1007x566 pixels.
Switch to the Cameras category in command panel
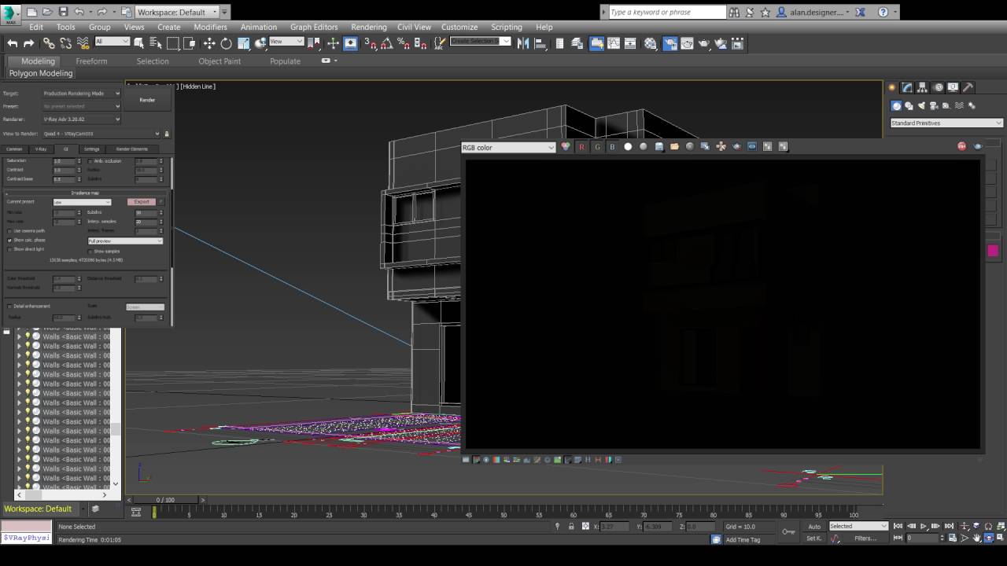(x=935, y=105)
